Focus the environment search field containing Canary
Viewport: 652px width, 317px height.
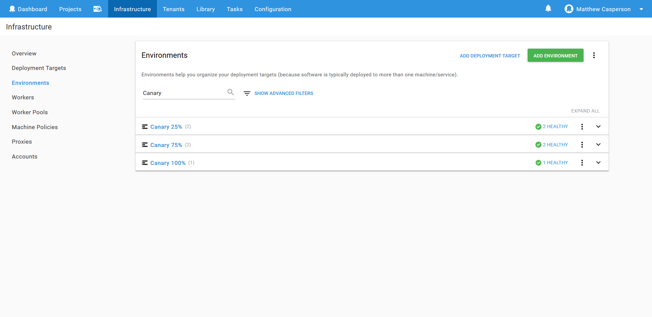[183, 93]
